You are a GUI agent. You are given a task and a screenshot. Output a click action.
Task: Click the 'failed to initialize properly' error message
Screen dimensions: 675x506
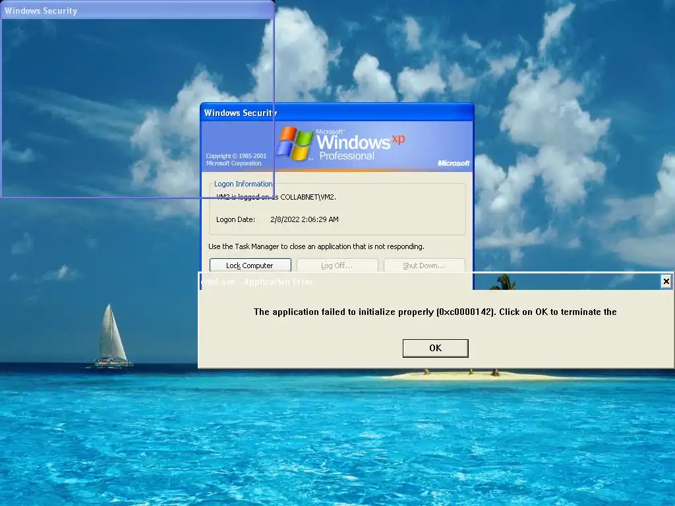pos(435,312)
